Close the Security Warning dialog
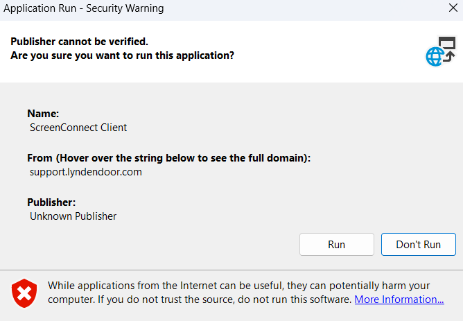This screenshot has width=463, height=321. (452, 10)
